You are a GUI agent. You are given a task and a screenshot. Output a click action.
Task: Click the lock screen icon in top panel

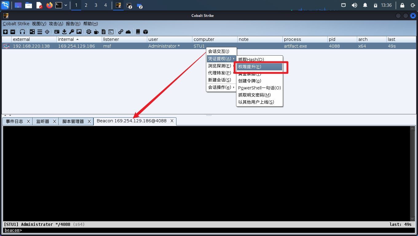tap(402, 5)
